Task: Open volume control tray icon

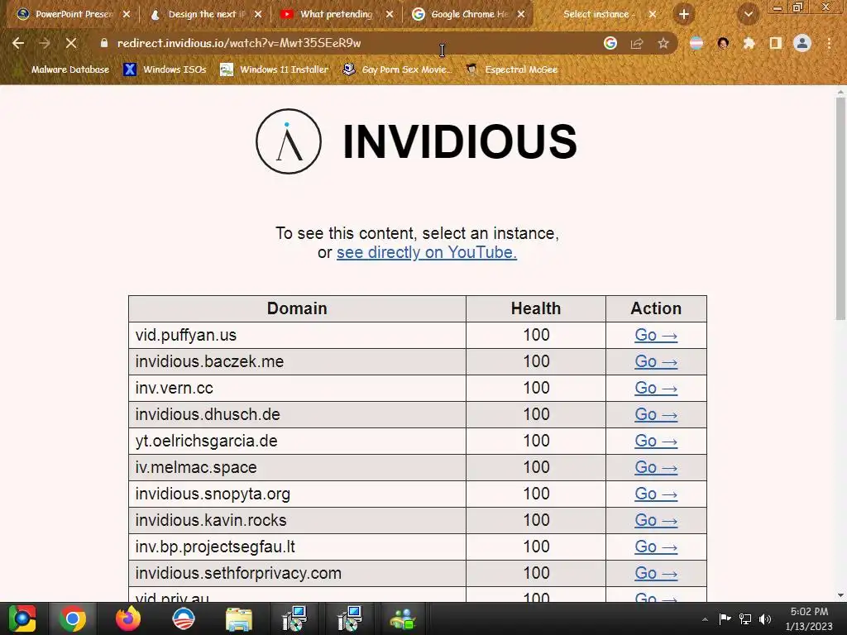Action: tap(765, 619)
